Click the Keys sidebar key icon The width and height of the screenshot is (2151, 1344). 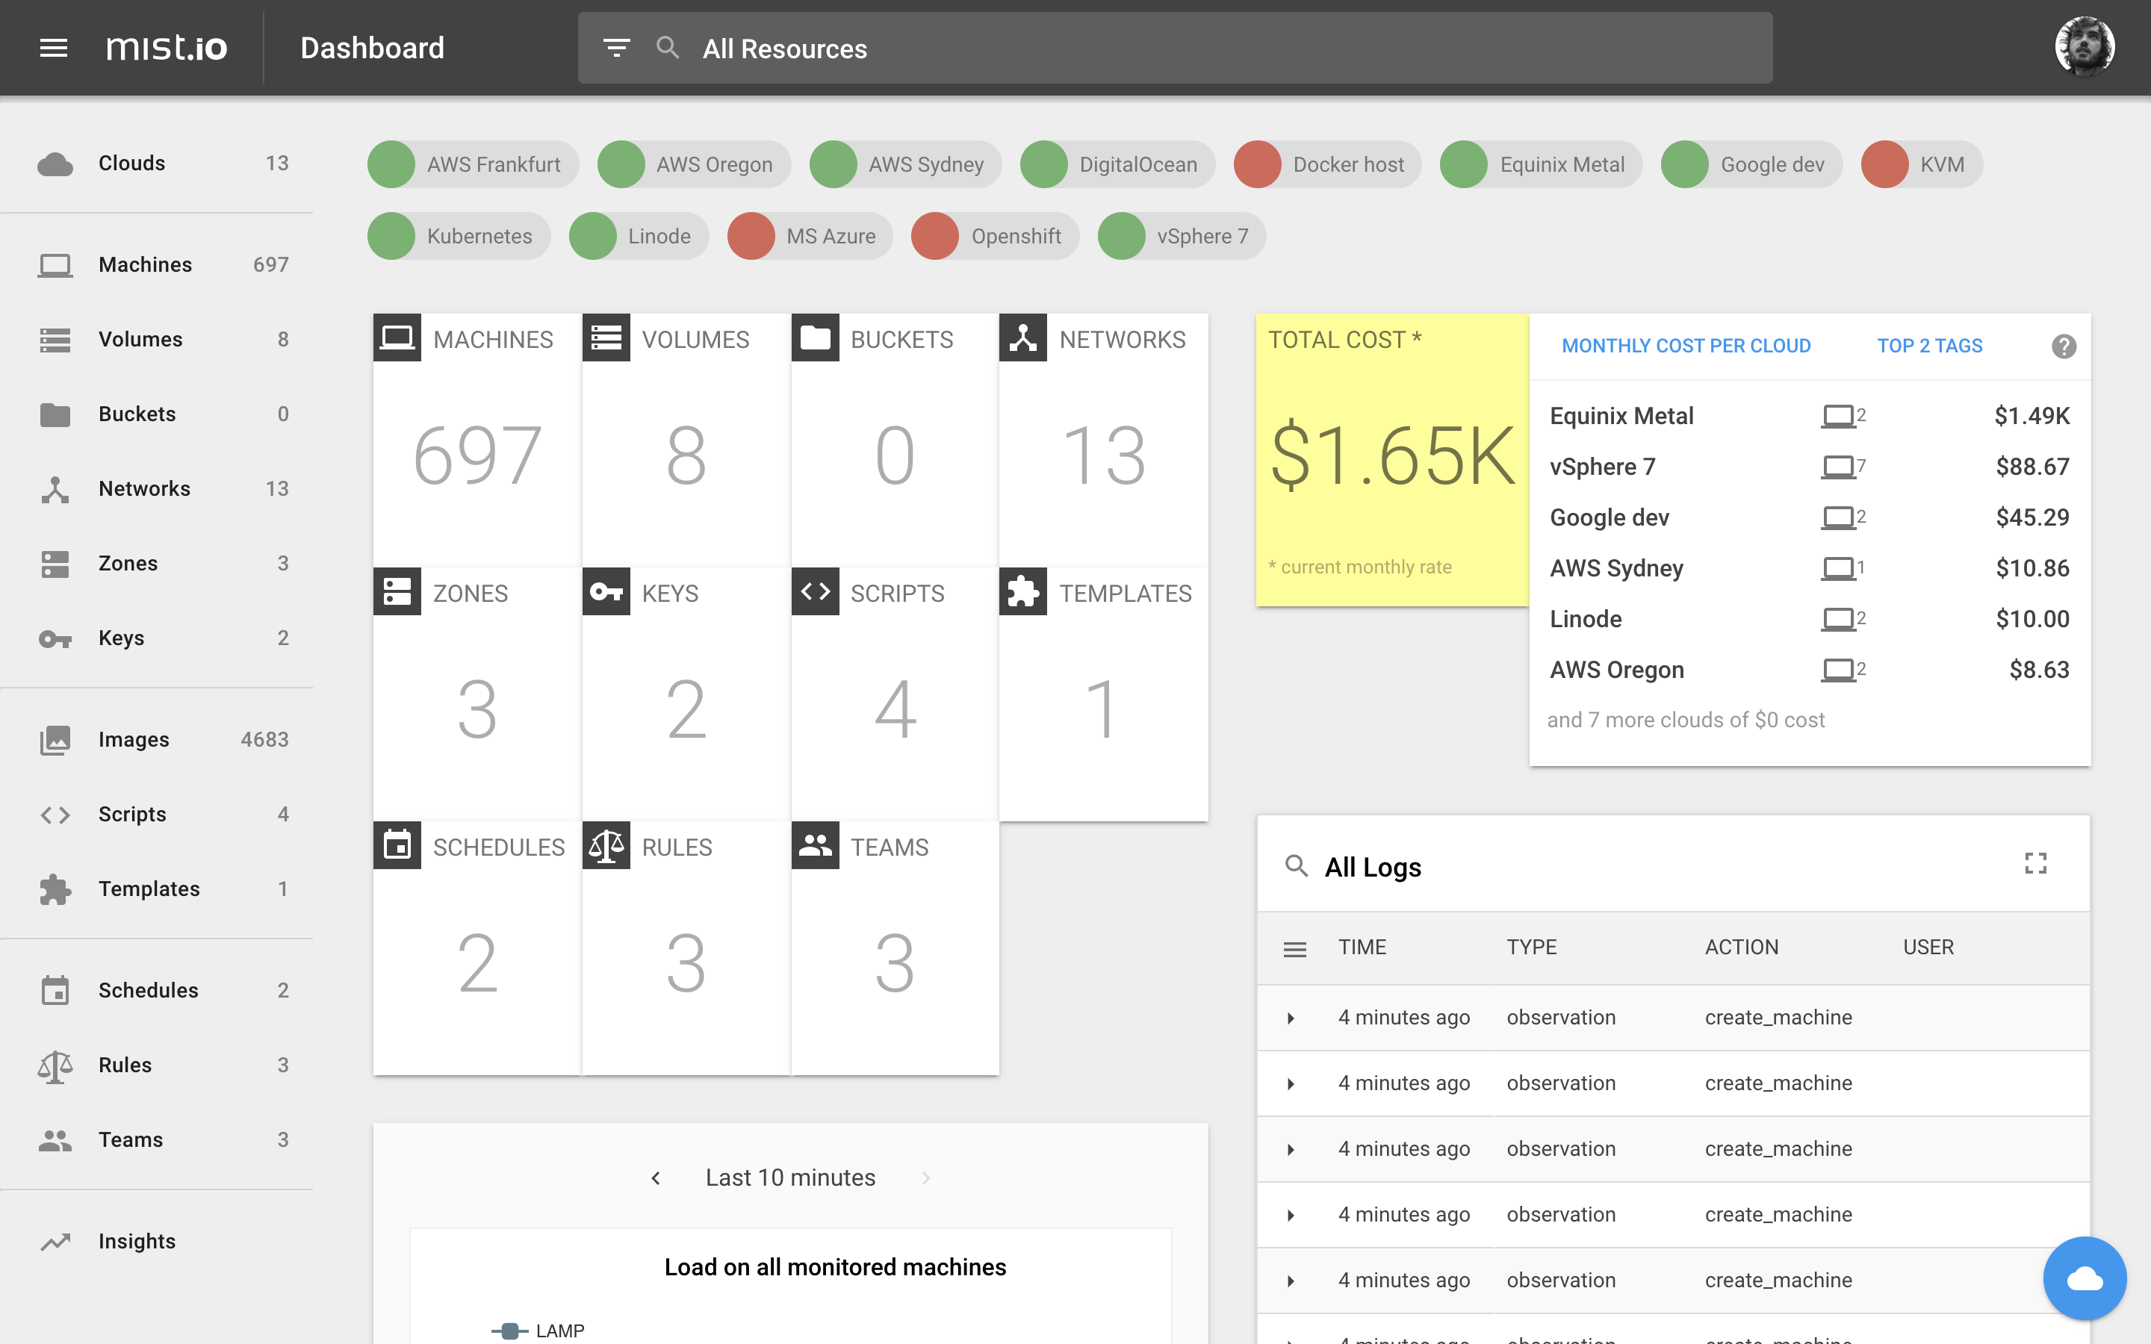[x=55, y=638]
